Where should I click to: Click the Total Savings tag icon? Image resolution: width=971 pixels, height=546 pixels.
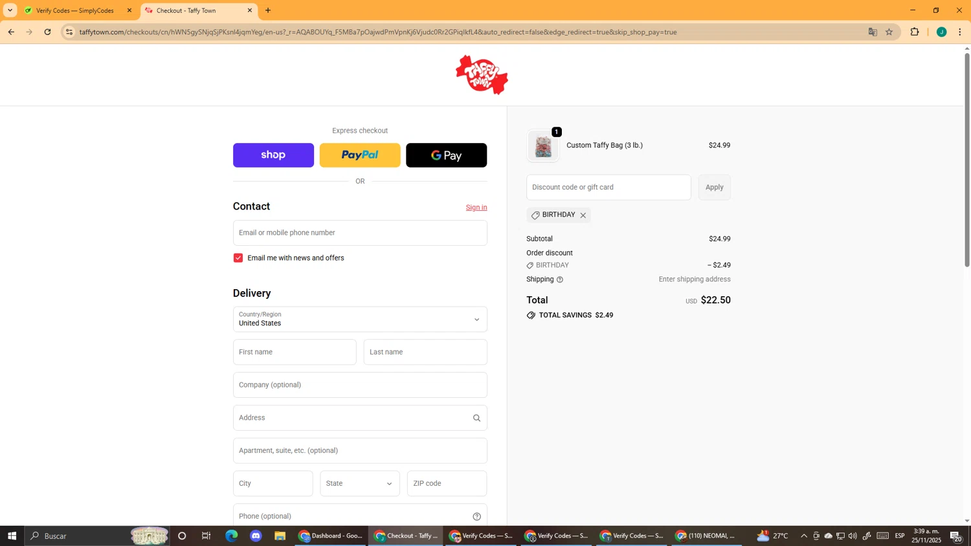point(531,315)
